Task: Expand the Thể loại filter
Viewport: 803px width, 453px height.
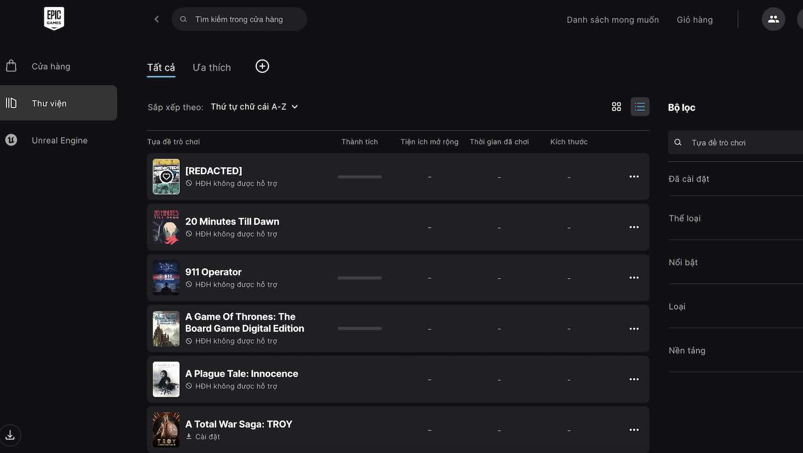Action: pyautogui.click(x=736, y=218)
